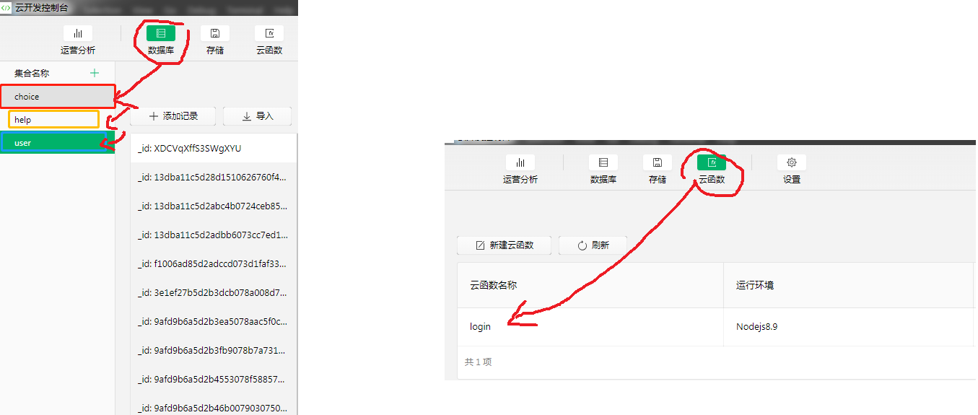Open 存储 beside the green 数据库 icon
Screen dimensions: 978x415
point(214,34)
